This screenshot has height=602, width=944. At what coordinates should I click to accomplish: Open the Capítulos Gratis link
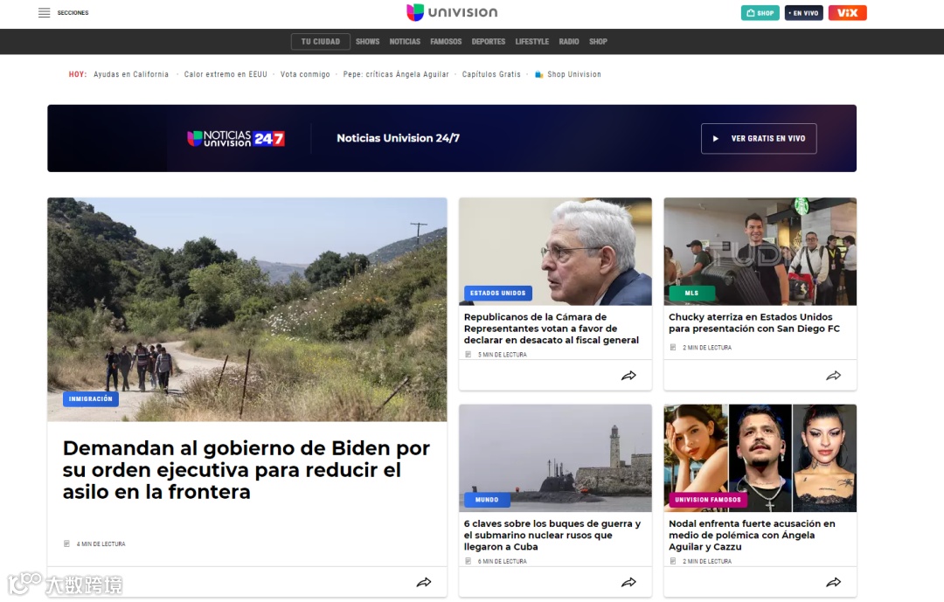click(x=490, y=74)
